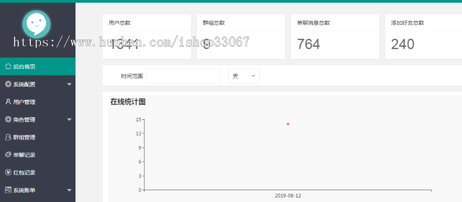
Task: Select the 系统配置 menu label
Action: pyautogui.click(x=24, y=85)
